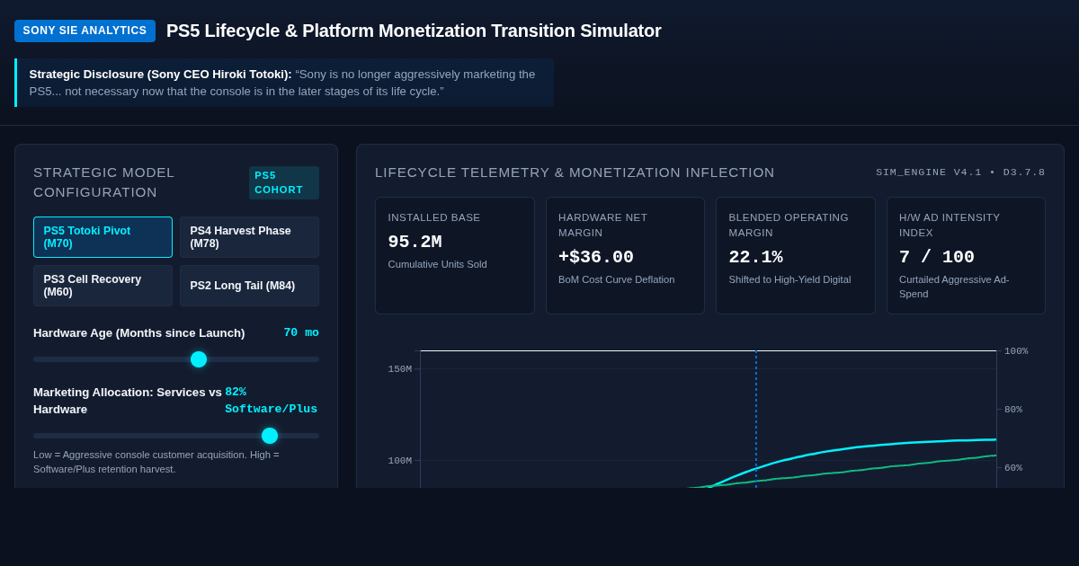This screenshot has width=1079, height=566.
Task: Click the Lifecycle Telemetry heading
Action: (x=575, y=172)
